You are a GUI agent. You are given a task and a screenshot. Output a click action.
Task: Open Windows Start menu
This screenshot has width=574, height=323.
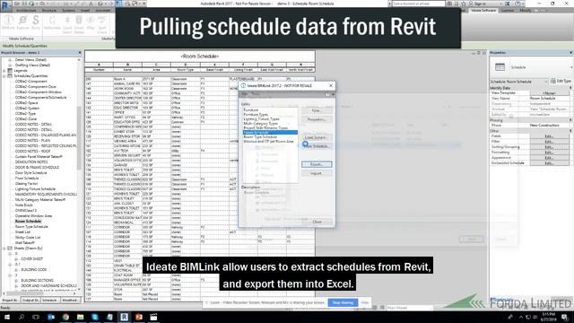7,317
